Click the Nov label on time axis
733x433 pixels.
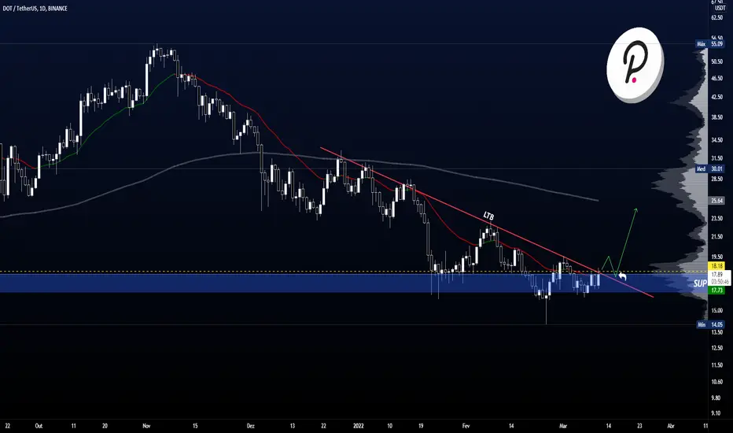(x=146, y=426)
